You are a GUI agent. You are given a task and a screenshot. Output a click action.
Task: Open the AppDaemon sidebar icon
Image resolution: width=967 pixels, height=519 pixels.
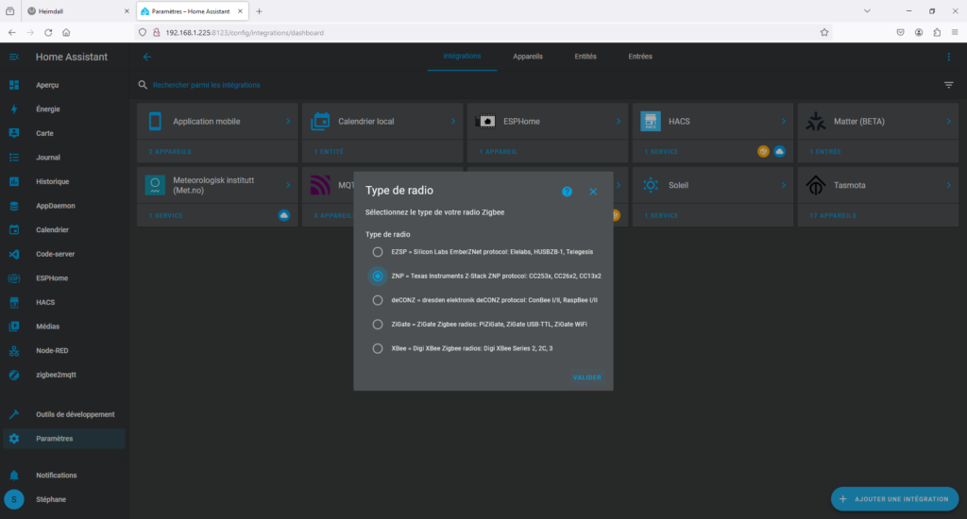pos(13,206)
